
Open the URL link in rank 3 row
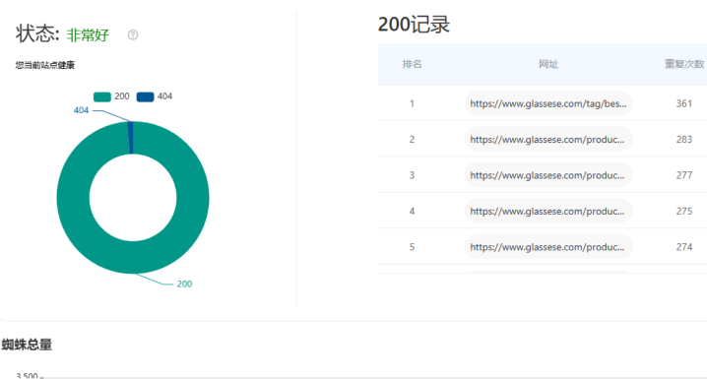pyautogui.click(x=548, y=175)
